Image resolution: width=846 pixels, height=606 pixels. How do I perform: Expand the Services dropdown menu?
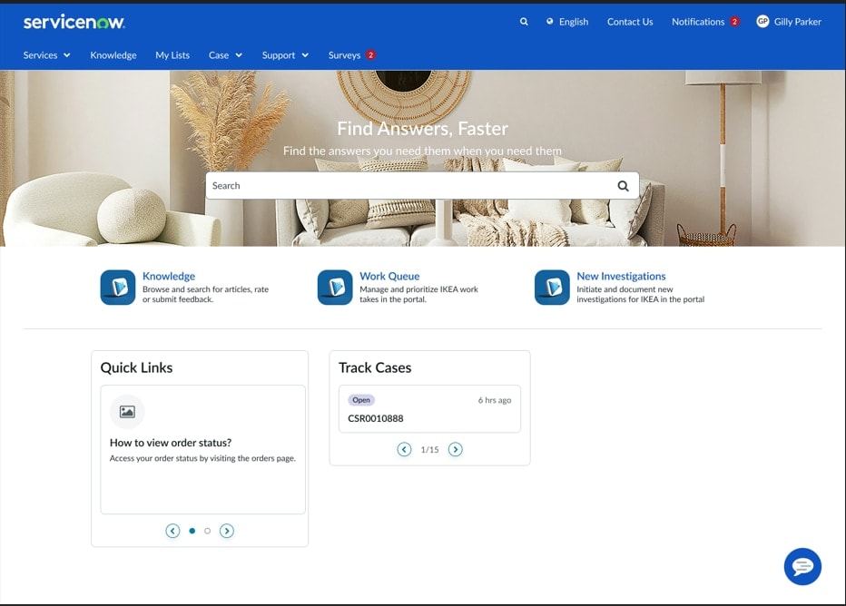(46, 55)
